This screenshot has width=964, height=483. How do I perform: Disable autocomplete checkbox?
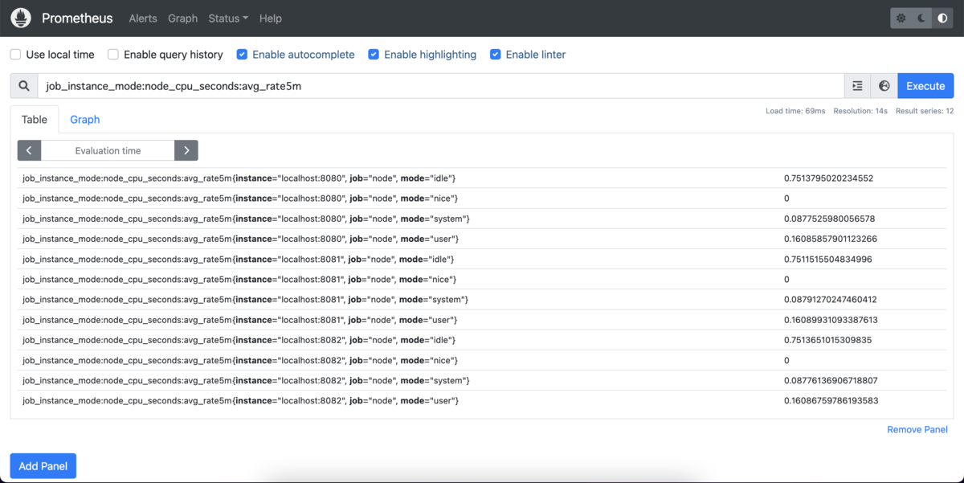pyautogui.click(x=242, y=55)
